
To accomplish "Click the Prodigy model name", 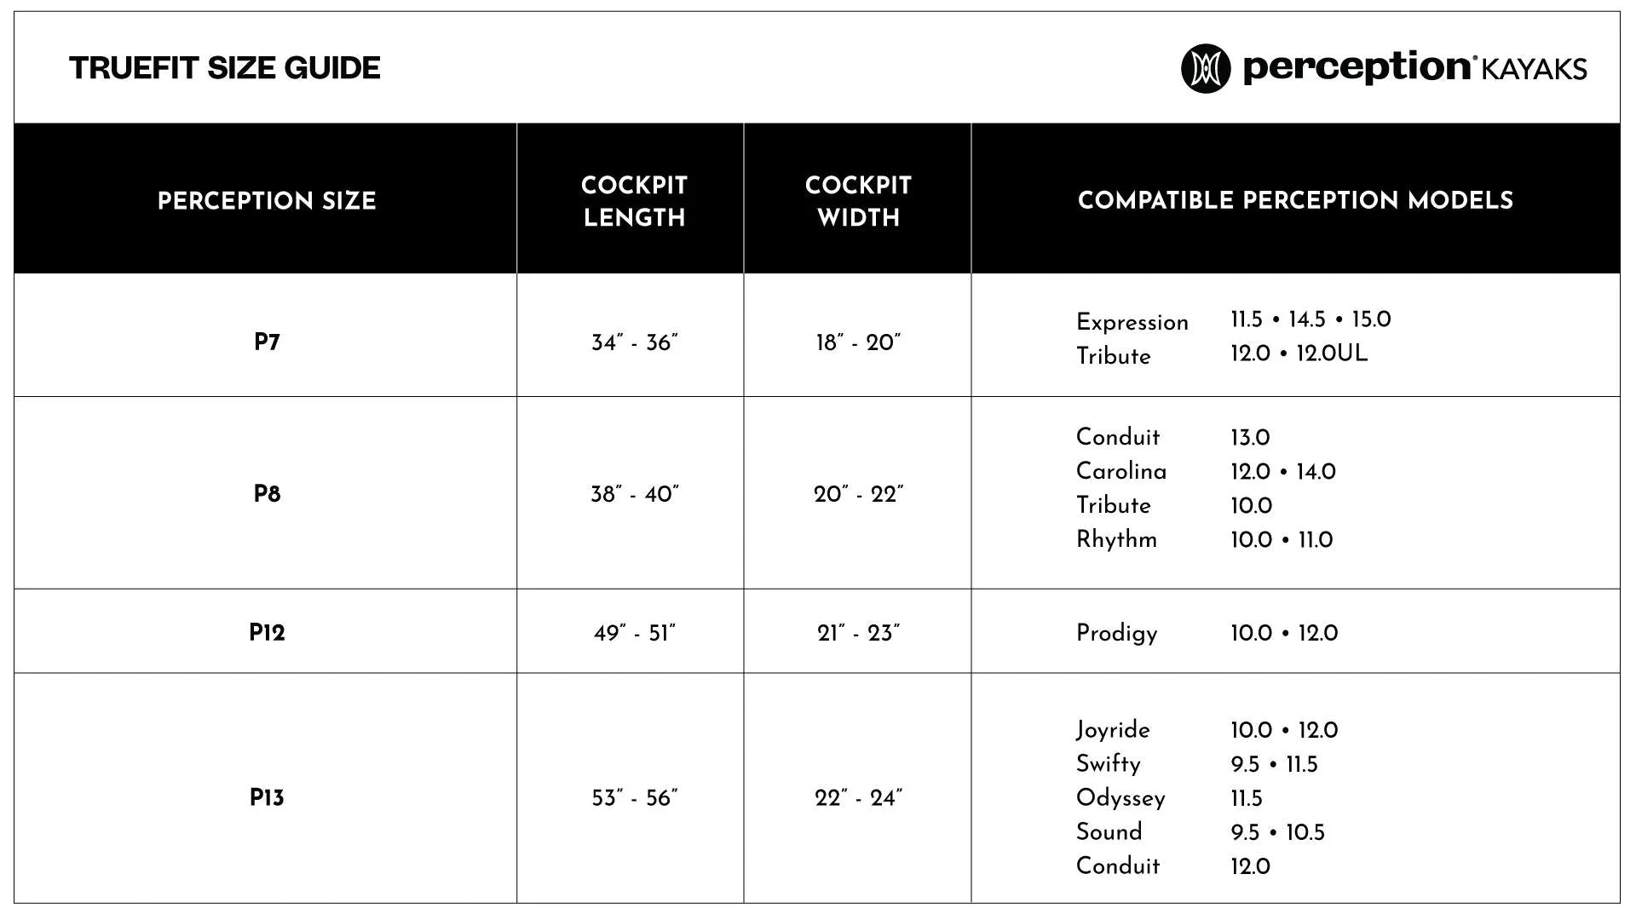I will point(1116,633).
